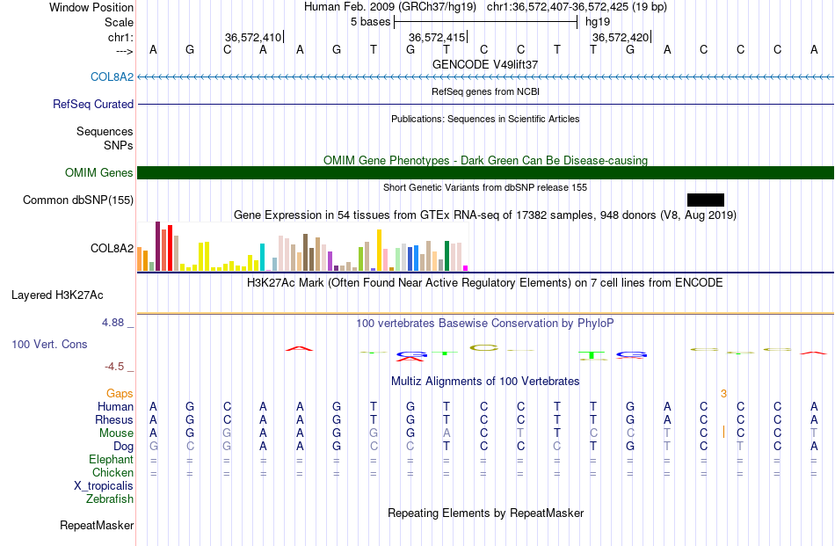
Task: Click the OMIM Genes track label
Action: [x=99, y=172]
